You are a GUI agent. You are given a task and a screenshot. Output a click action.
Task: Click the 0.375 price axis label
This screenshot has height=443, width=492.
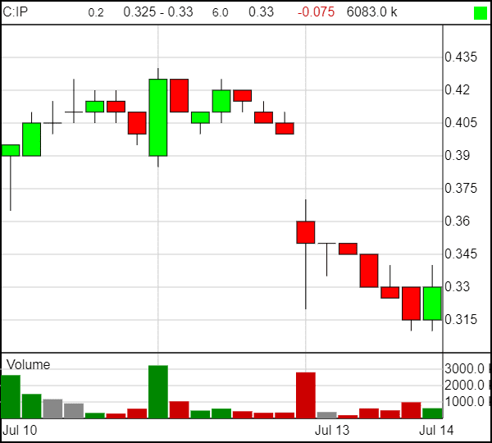[x=461, y=189]
